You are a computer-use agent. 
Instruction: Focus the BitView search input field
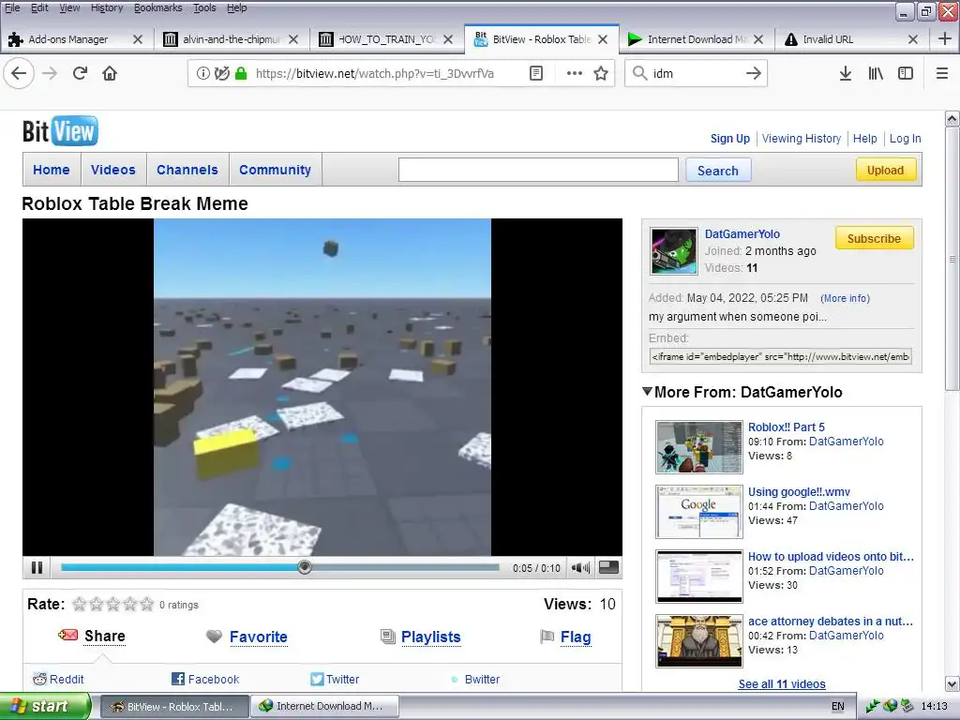[x=538, y=171]
